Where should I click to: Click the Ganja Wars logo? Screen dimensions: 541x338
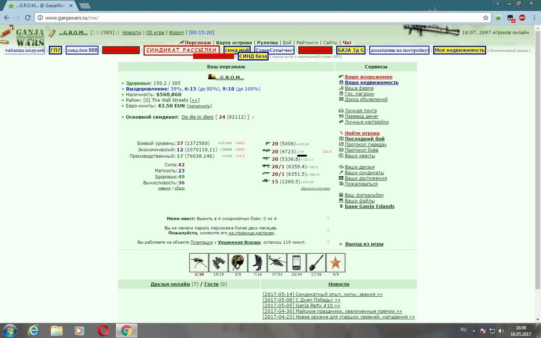pyautogui.click(x=30, y=37)
